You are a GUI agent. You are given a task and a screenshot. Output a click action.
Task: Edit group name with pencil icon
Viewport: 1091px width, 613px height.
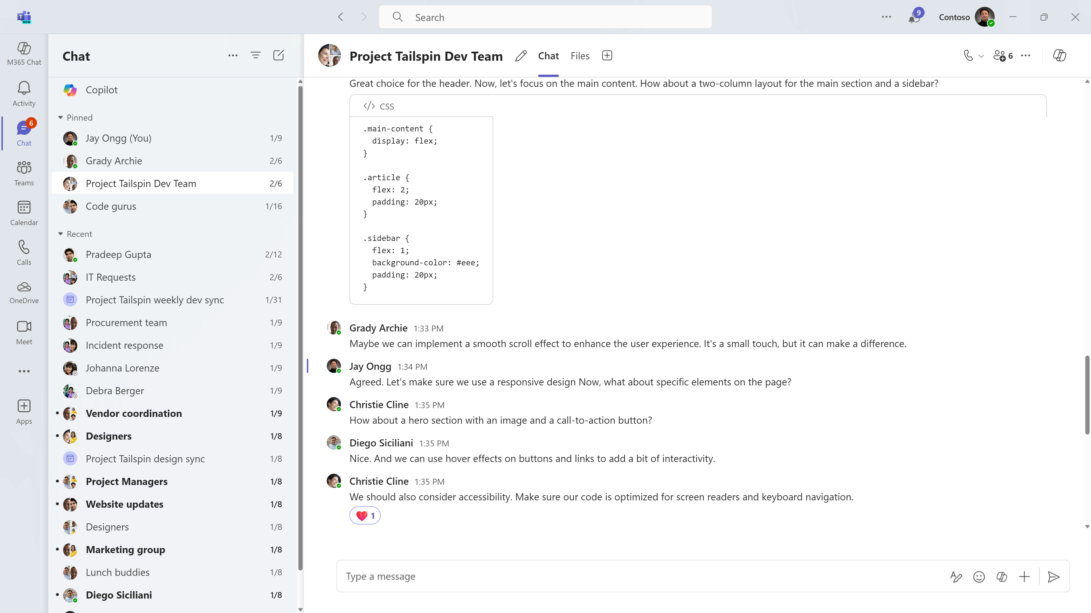pos(521,56)
